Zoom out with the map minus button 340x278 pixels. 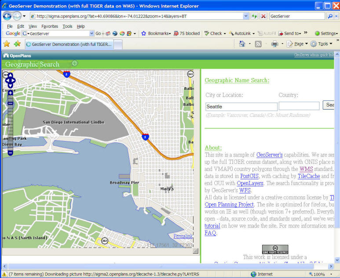(10, 153)
